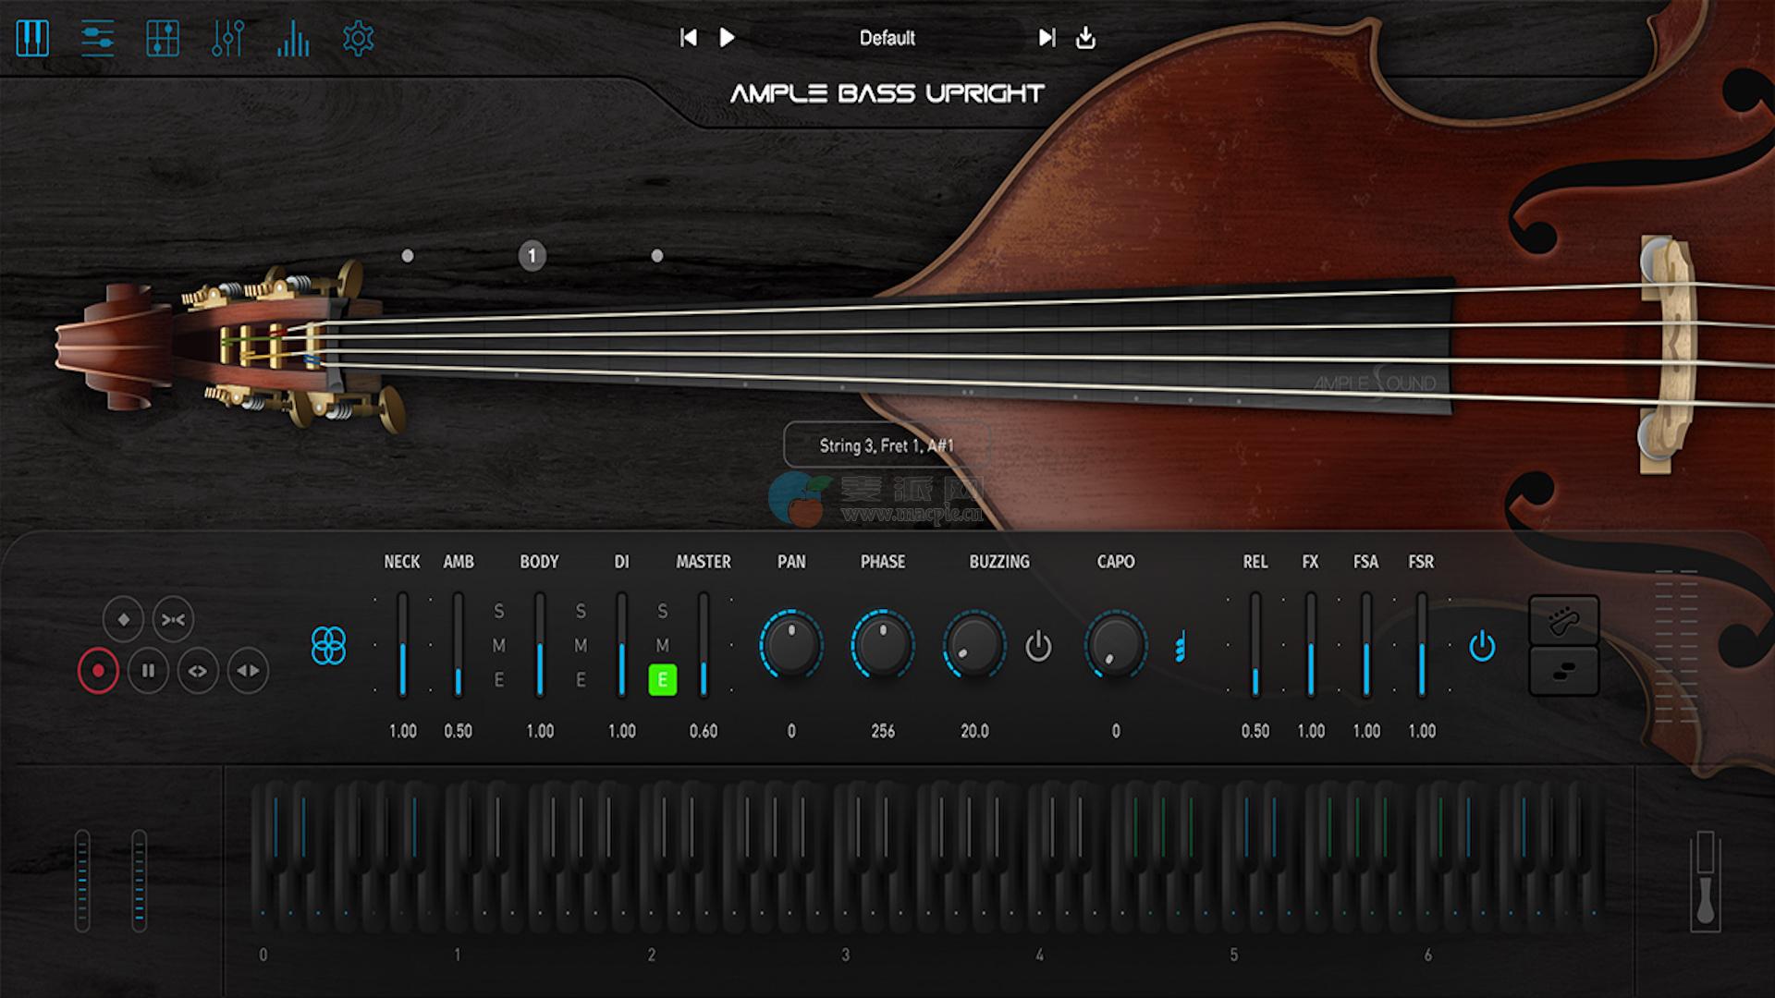
Task: Open the gear Settings panel
Action: click(x=358, y=38)
